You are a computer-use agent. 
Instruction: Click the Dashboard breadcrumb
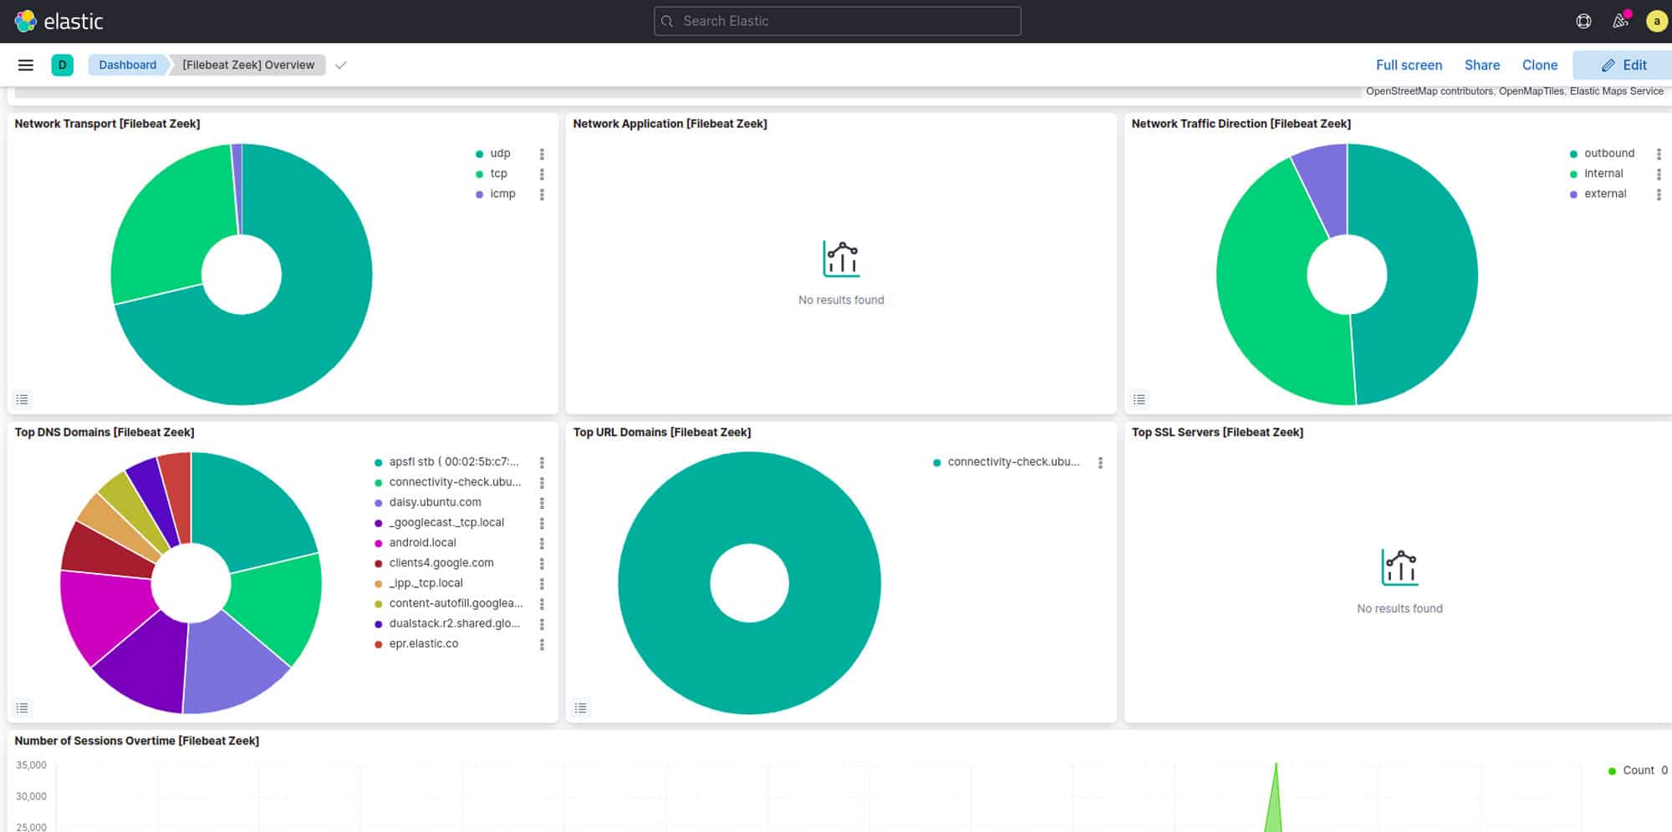coord(127,64)
